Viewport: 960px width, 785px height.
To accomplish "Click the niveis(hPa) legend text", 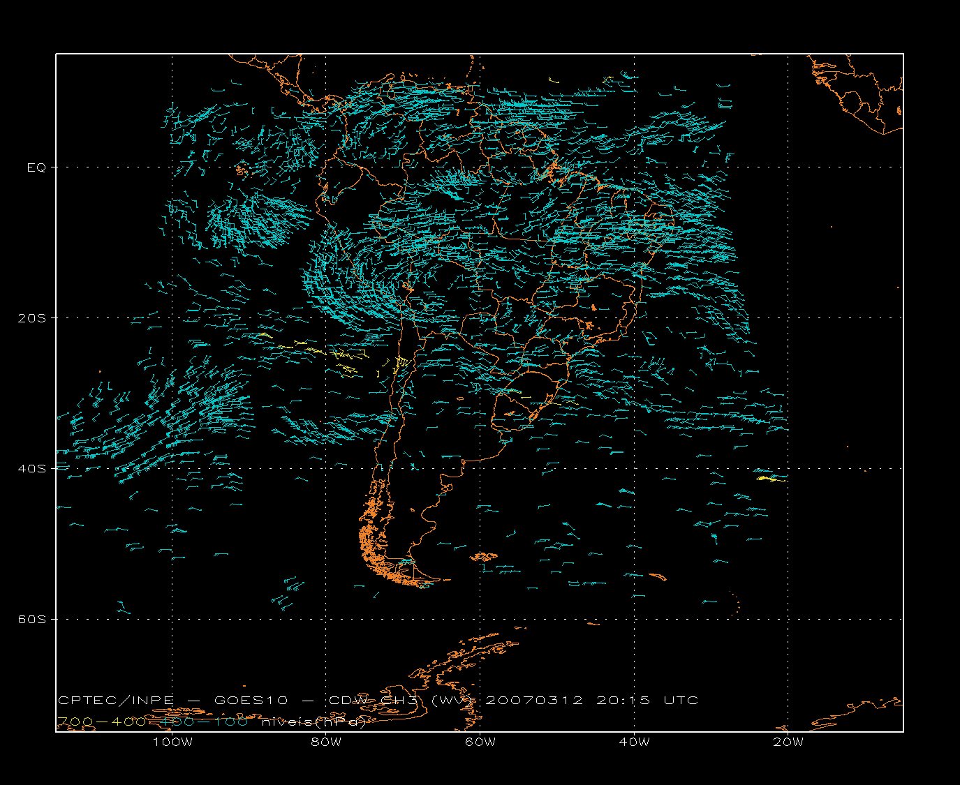I will pyautogui.click(x=313, y=722).
